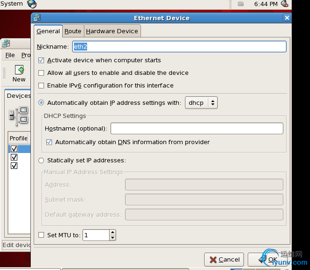Select Statically set IP addresses radio
The width and height of the screenshot is (310, 270).
pyautogui.click(x=41, y=161)
